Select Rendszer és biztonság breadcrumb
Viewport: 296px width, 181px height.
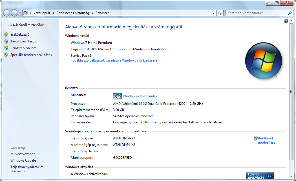[73, 13]
